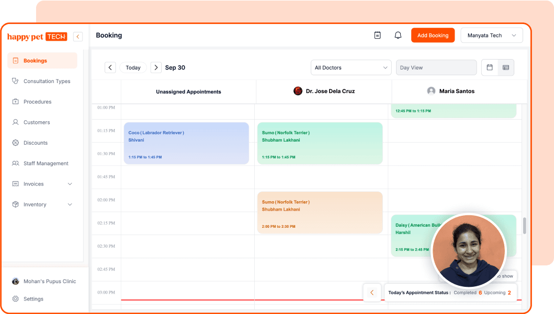Click the Add Booking button
The height and width of the screenshot is (314, 554).
[433, 36]
